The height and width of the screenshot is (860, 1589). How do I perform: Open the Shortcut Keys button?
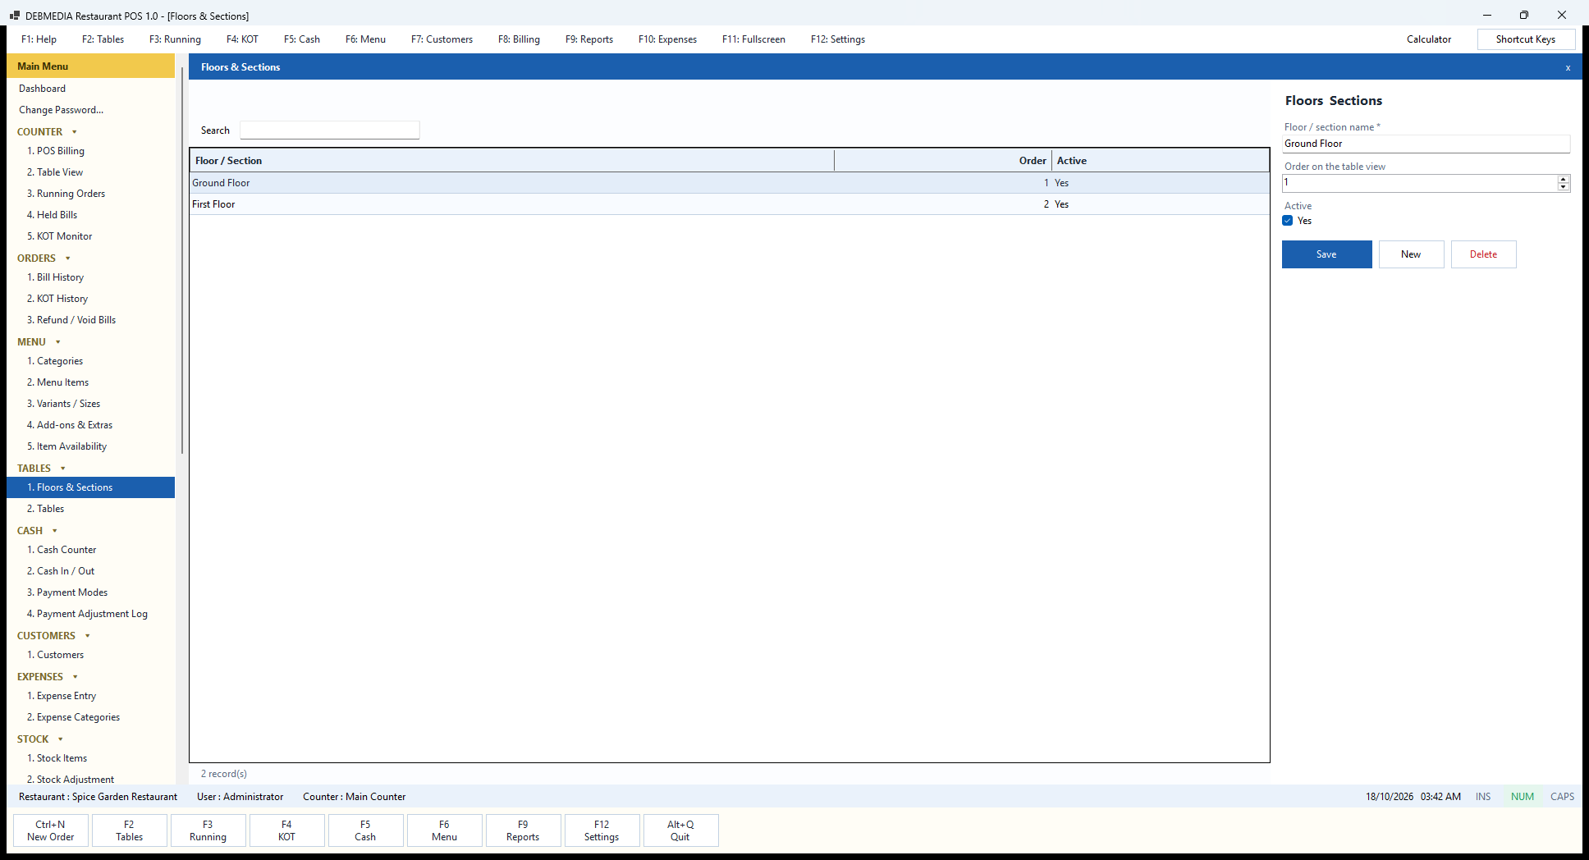click(1527, 39)
